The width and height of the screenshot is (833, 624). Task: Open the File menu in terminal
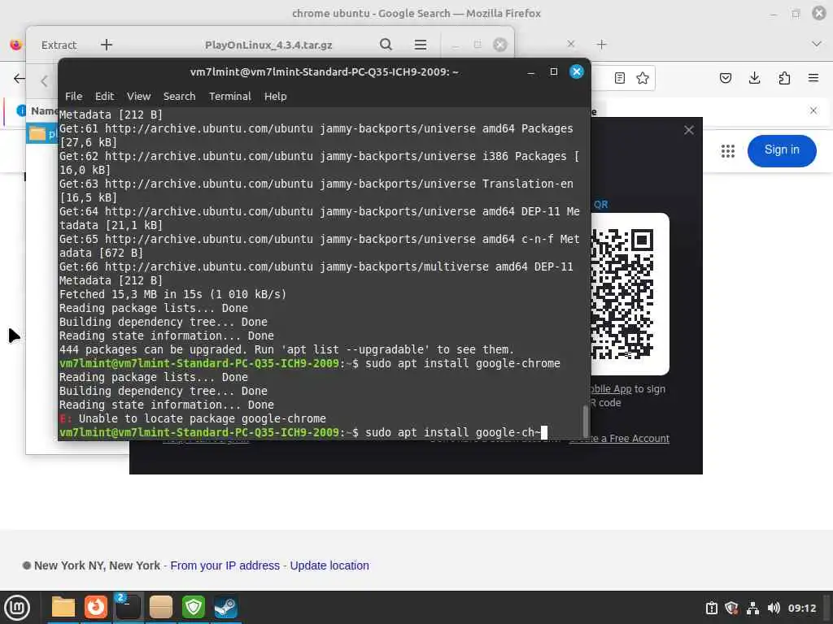coord(73,96)
